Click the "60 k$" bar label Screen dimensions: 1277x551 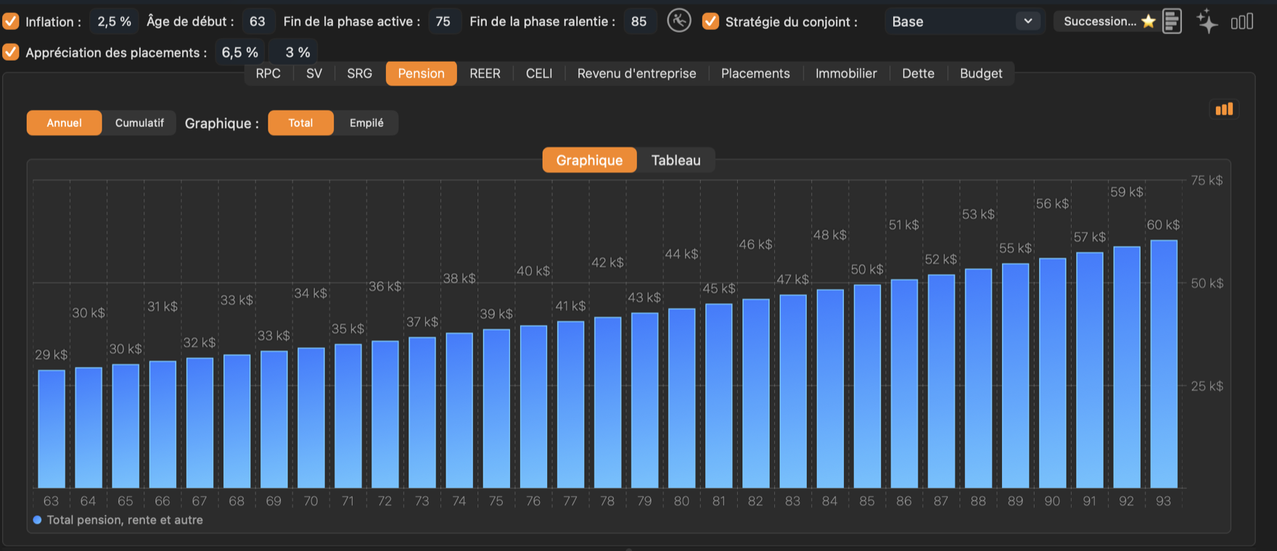pyautogui.click(x=1163, y=225)
